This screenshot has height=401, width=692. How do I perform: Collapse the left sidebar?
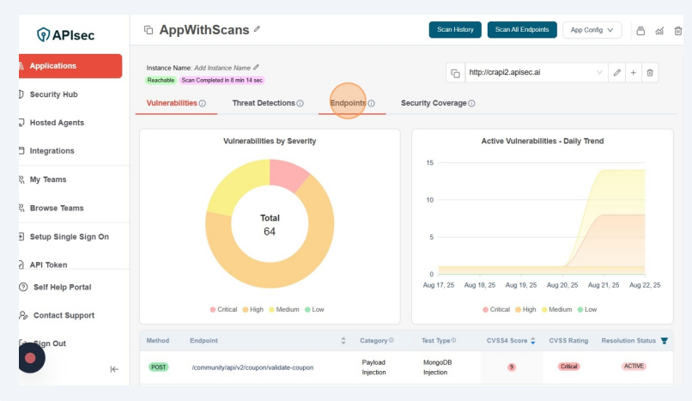[x=114, y=369]
